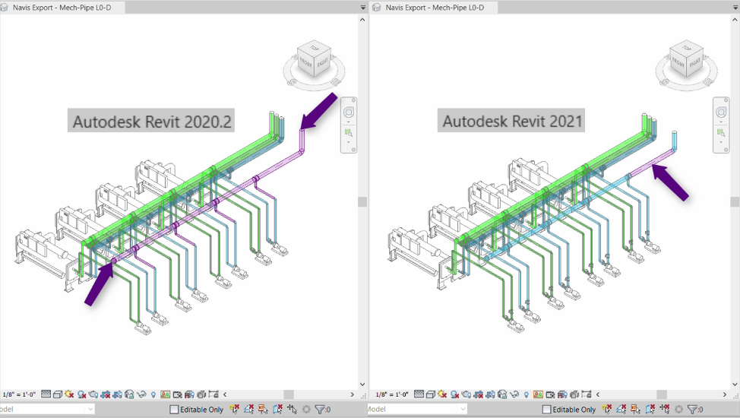This screenshot has height=418, width=740.
Task: Click horizontal scrollbar thumb in Revit 2021 view
Action: pyautogui.click(x=662, y=394)
